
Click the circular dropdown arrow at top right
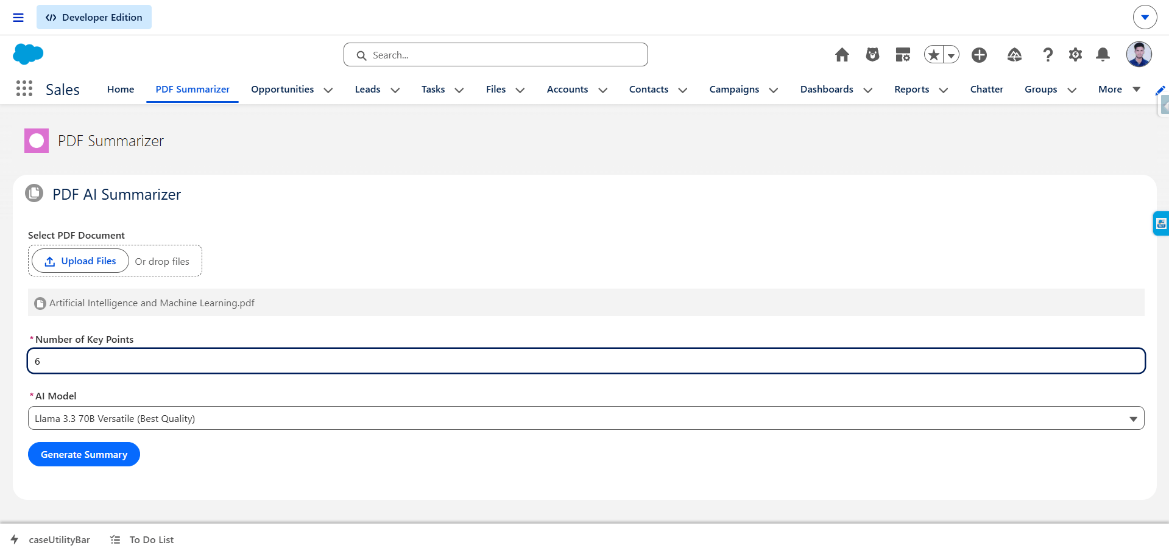click(x=1145, y=17)
